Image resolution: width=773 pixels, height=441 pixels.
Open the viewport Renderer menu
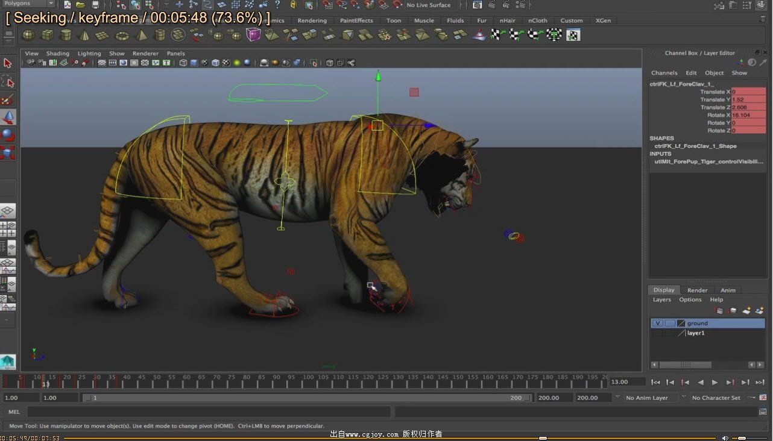145,54
